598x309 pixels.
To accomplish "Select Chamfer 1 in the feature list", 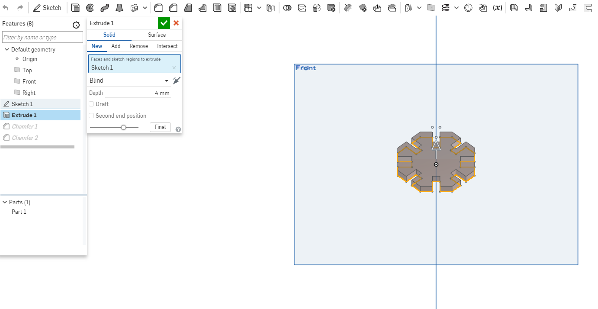I will (x=25, y=126).
